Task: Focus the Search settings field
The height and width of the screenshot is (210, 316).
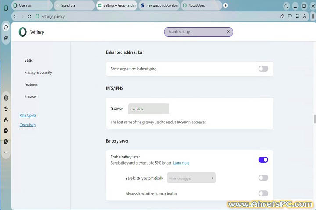Action: 198,32
